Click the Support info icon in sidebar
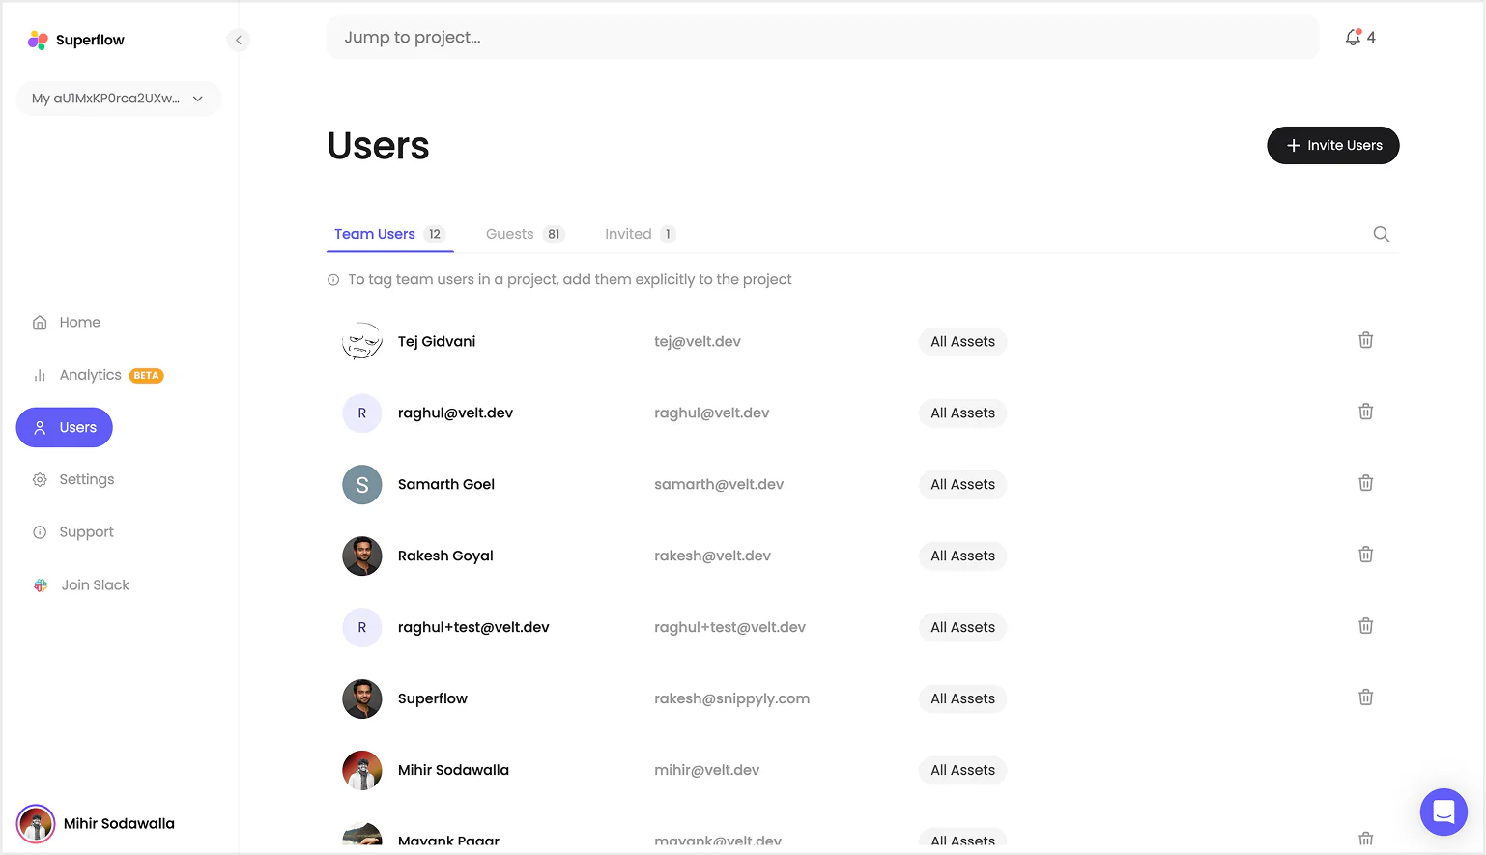1486x855 pixels. 40,532
